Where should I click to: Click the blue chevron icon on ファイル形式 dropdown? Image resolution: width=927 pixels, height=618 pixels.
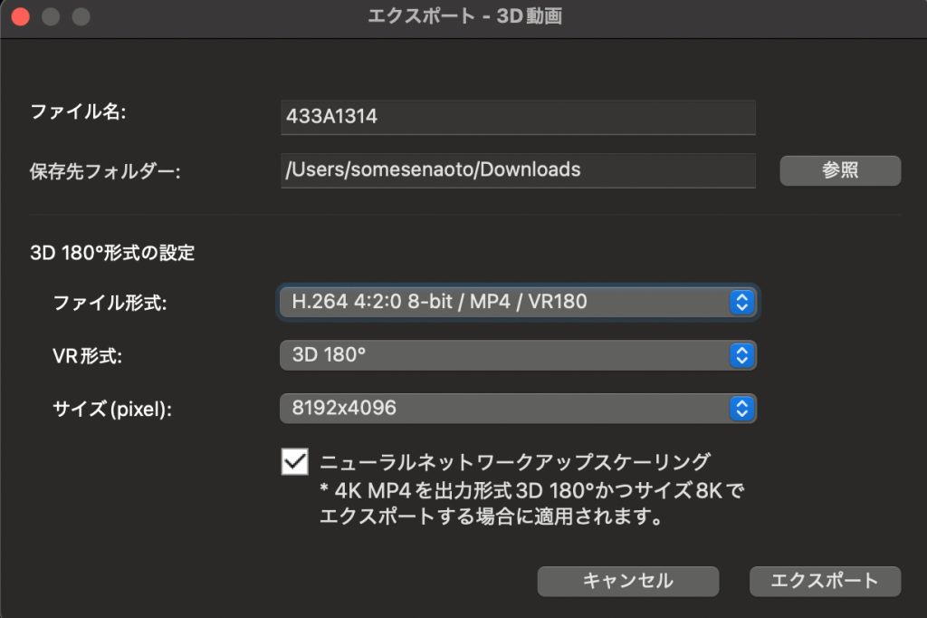741,302
